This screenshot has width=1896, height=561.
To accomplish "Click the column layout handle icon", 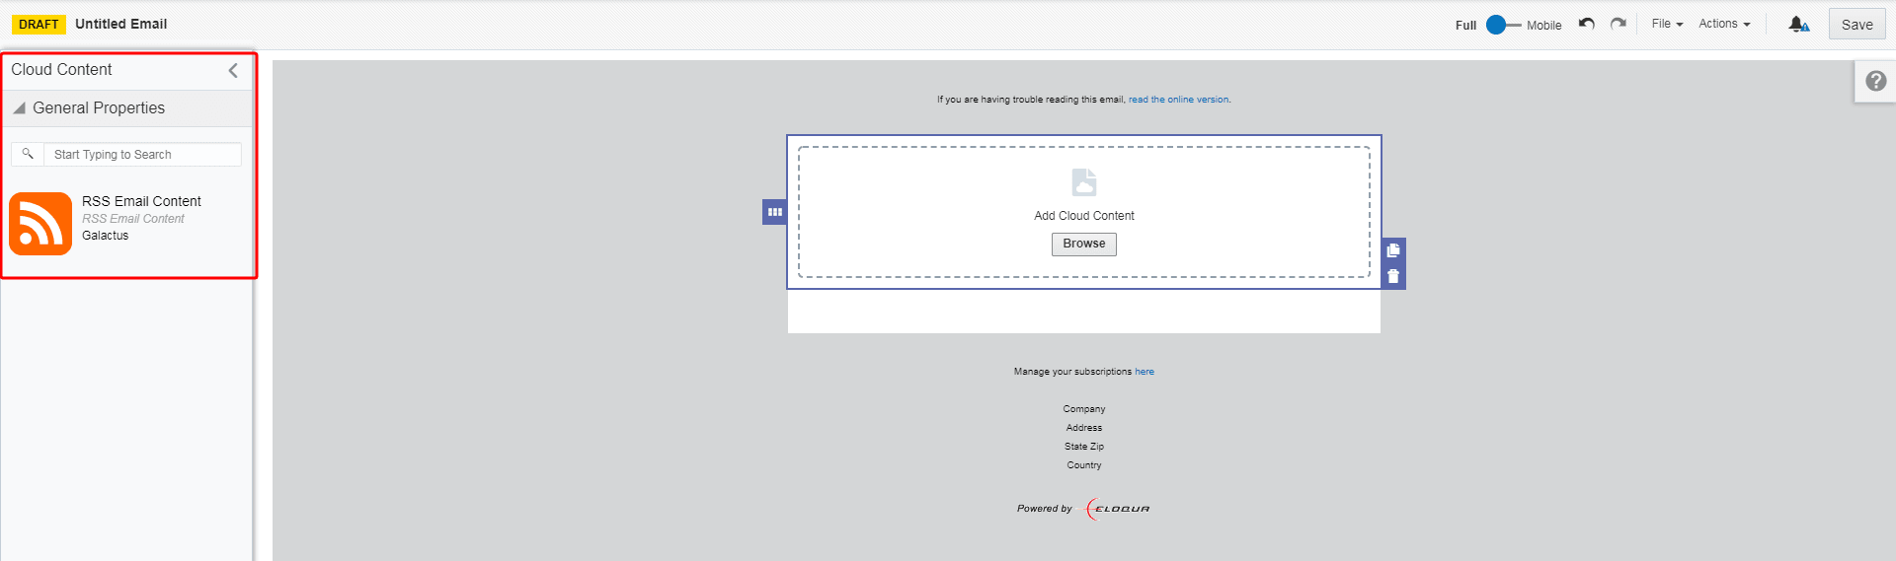I will (x=774, y=212).
